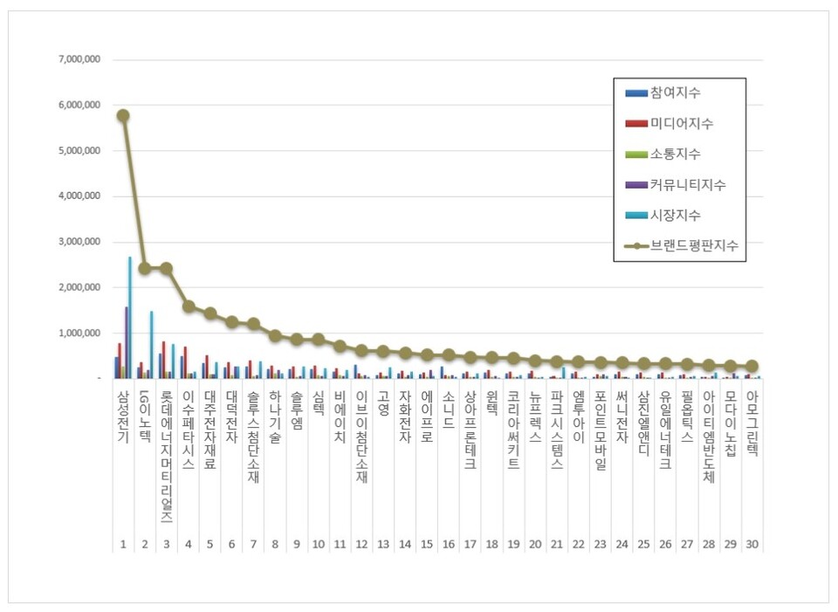
Task: Select the 3,000,000 y-axis value label
Action: (79, 242)
